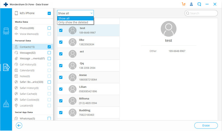Image resolution: width=222 pixels, height=131 pixels.
Task: Select the free up space broom icon
Action: click(x=6, y=104)
